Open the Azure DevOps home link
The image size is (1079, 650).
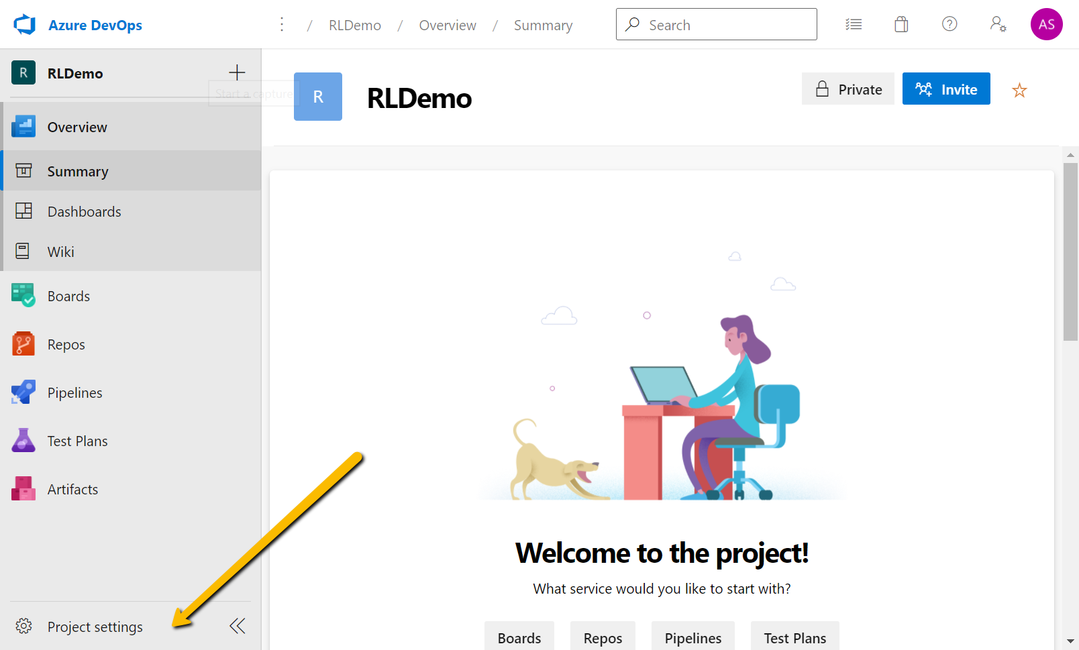[95, 25]
